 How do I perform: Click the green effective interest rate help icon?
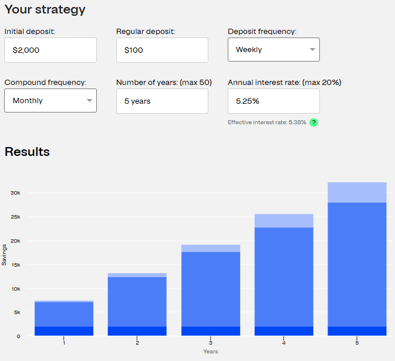tap(314, 122)
